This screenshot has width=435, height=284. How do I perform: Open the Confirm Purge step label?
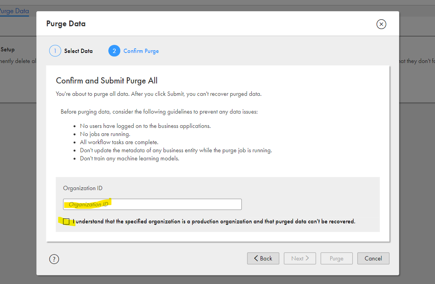click(x=141, y=51)
